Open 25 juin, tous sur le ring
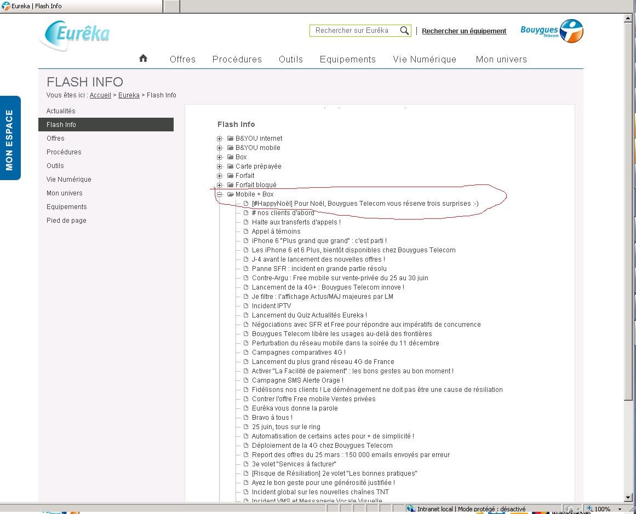The width and height of the screenshot is (636, 514). pyautogui.click(x=286, y=427)
